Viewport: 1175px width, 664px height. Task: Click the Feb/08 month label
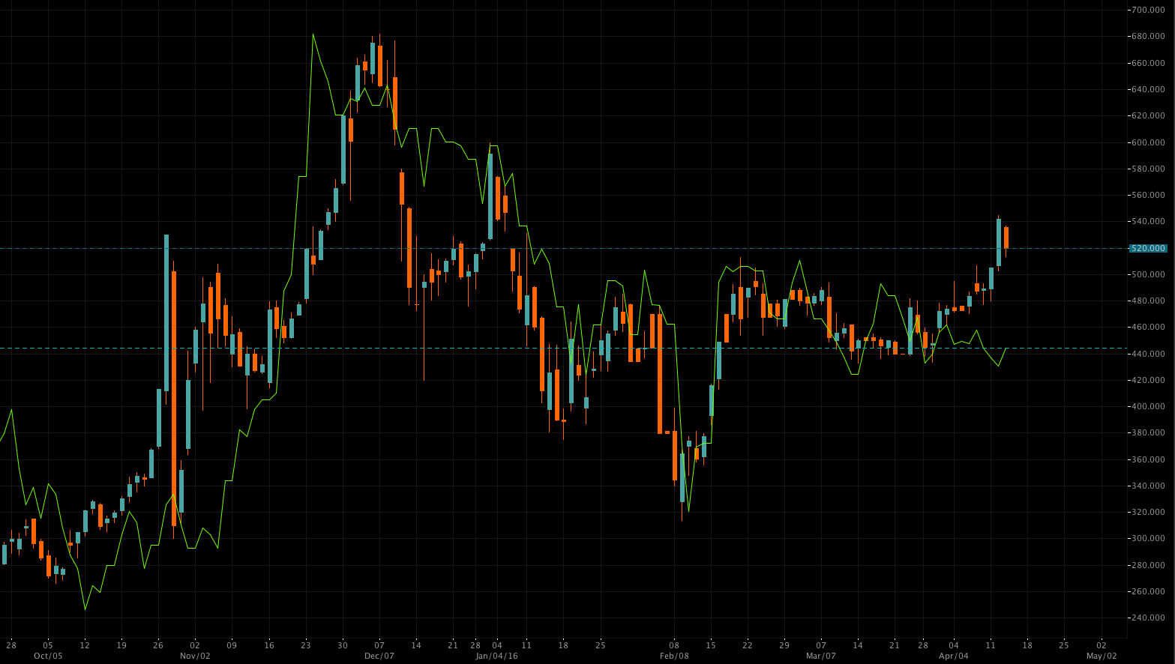tap(674, 656)
